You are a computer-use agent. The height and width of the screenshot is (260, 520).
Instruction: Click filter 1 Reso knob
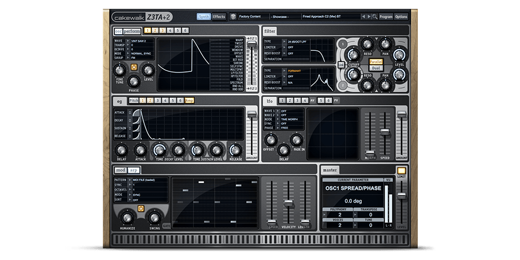pos(367,44)
